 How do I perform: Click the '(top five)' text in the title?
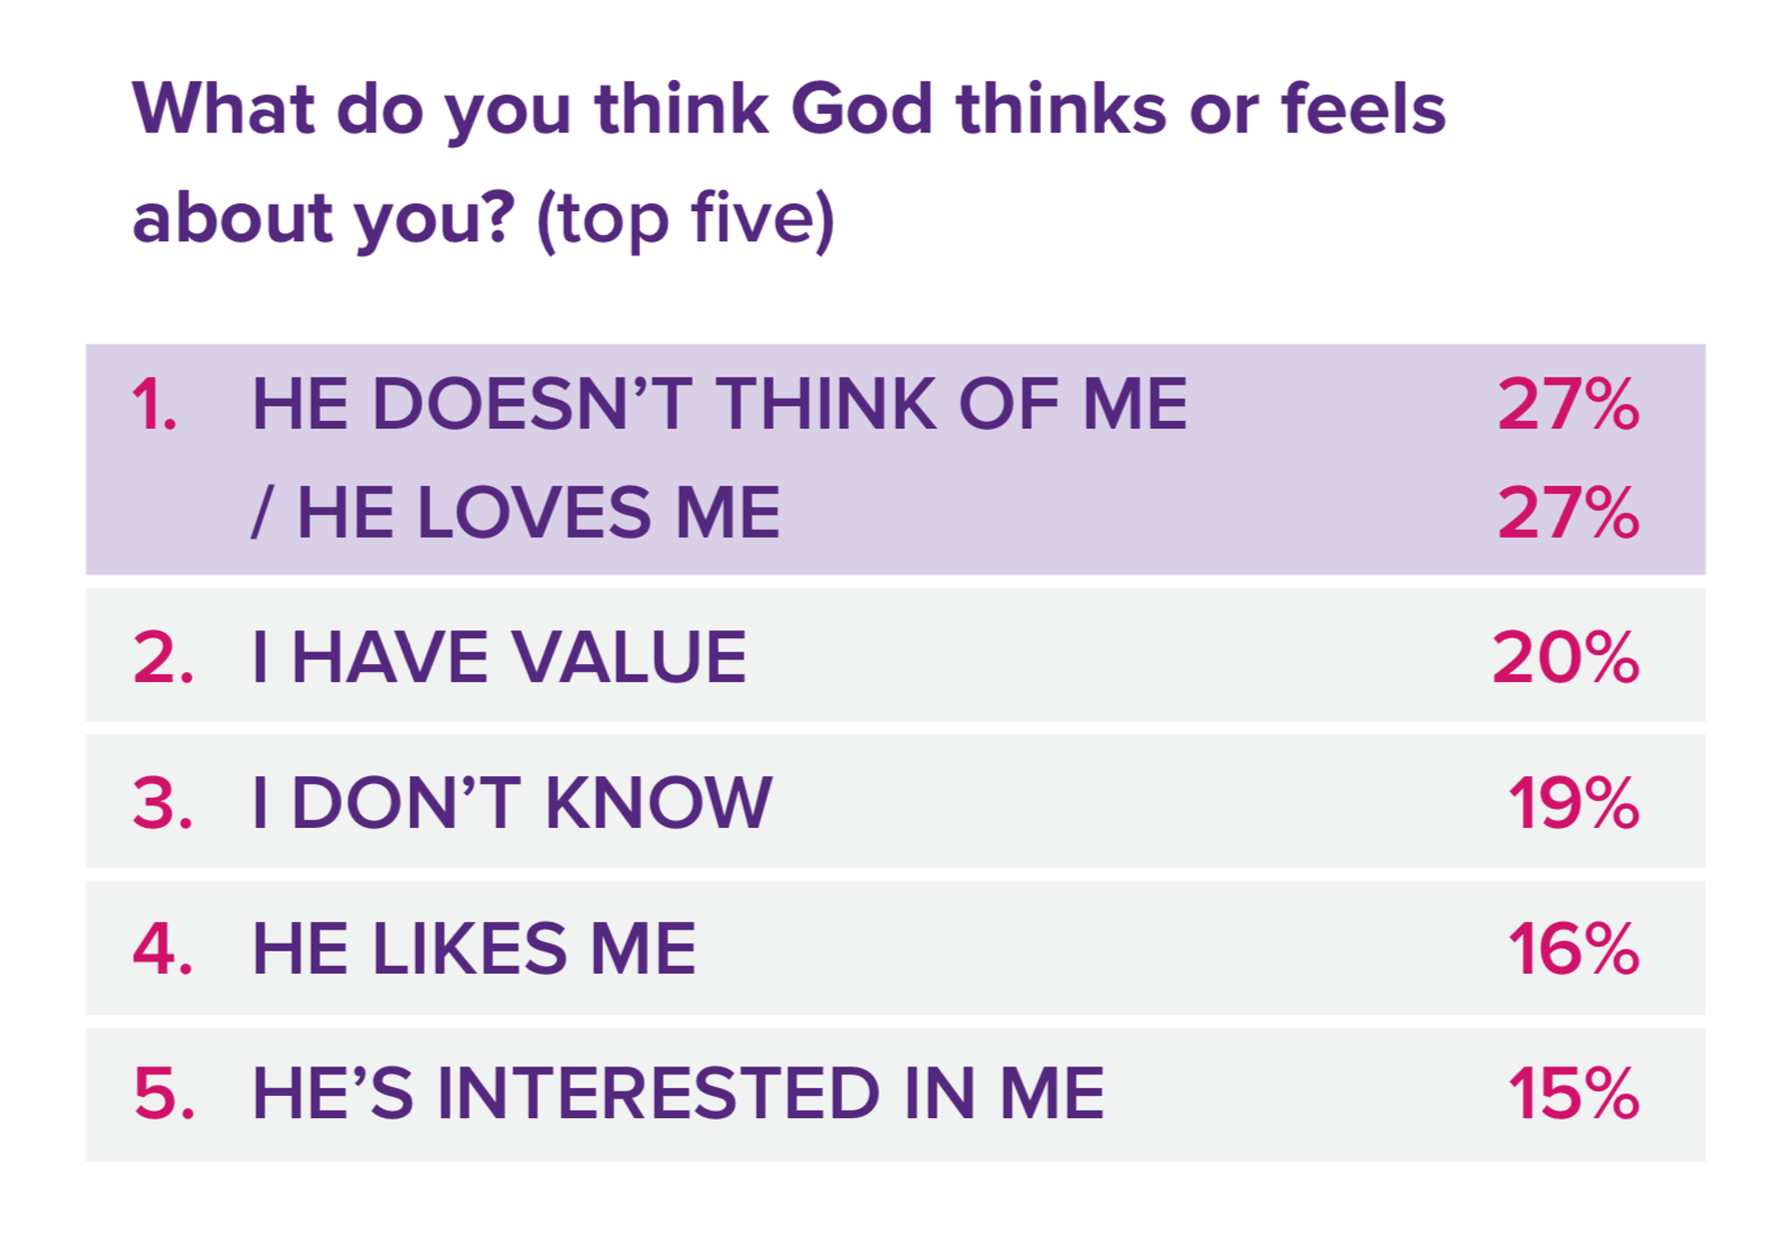pos(686,219)
